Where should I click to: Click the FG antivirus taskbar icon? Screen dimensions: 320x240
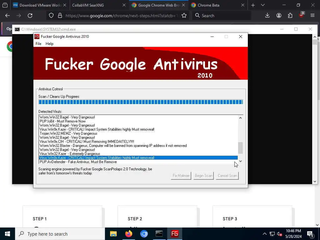(174, 234)
